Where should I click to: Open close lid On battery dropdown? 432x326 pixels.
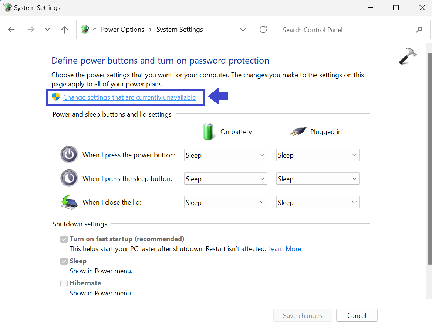click(x=226, y=202)
